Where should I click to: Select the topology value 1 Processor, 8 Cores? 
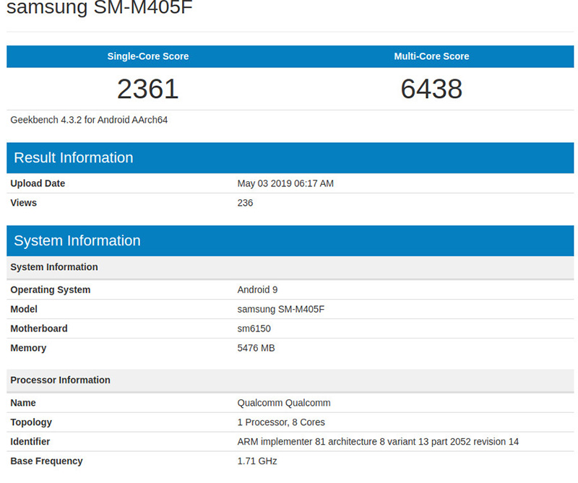(281, 422)
